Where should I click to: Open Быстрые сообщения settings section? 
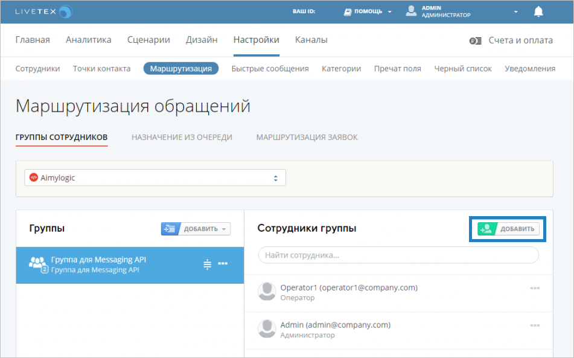(270, 68)
